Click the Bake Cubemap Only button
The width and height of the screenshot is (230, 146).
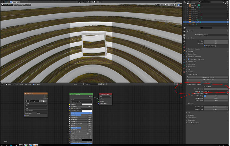tap(208, 80)
